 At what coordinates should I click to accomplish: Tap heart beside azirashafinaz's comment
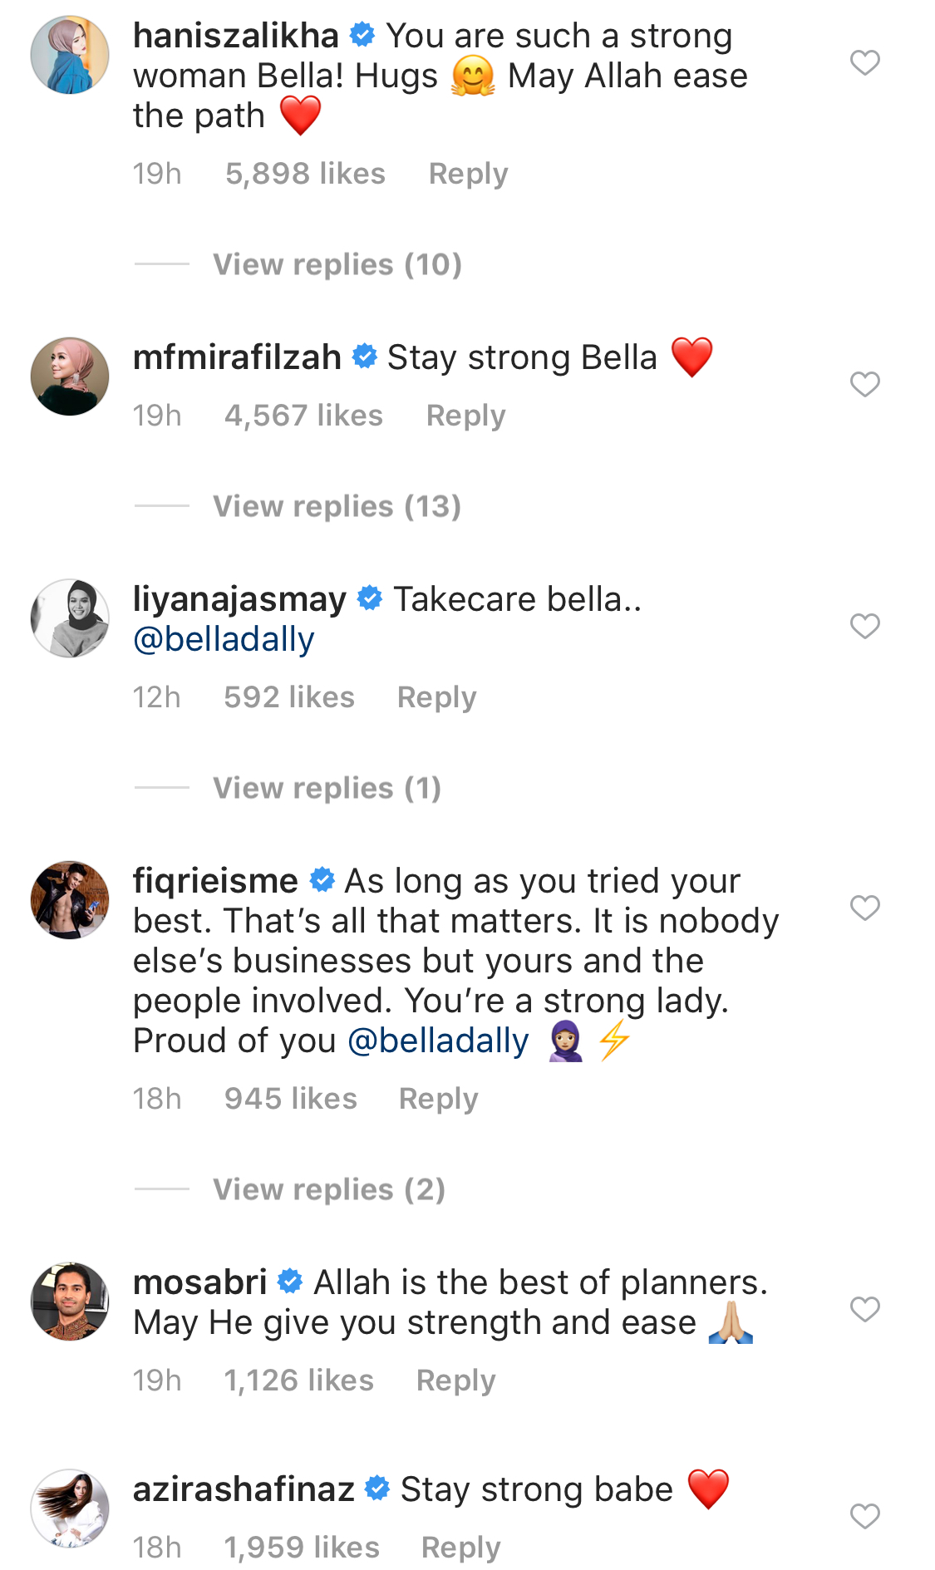coord(864,1516)
